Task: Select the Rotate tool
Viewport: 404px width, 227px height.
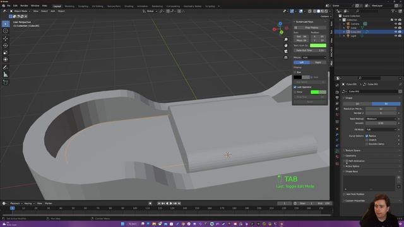Action: (6, 45)
